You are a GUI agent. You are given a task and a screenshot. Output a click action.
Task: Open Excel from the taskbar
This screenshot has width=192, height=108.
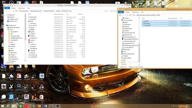click(x=33, y=106)
